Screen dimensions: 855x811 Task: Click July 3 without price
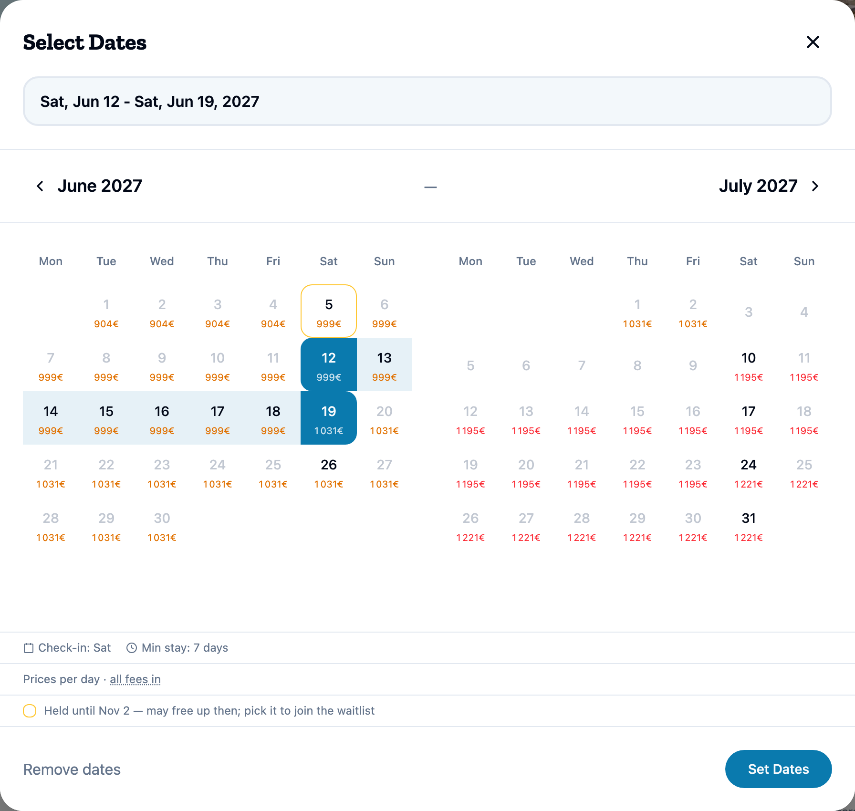(749, 311)
